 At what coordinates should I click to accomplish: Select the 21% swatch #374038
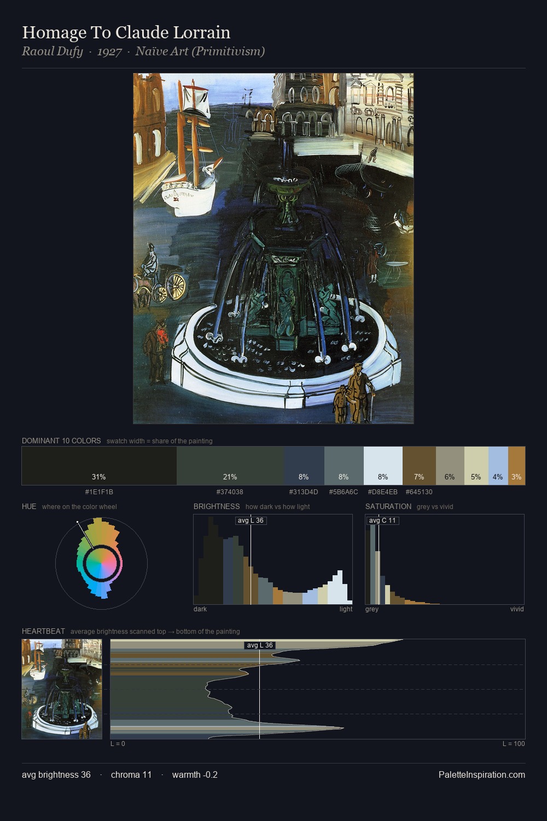coord(230,466)
